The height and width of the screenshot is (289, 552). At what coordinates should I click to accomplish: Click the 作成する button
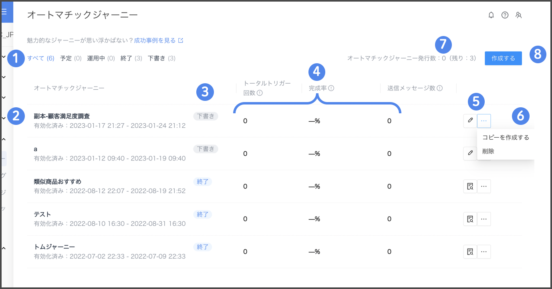pyautogui.click(x=503, y=58)
